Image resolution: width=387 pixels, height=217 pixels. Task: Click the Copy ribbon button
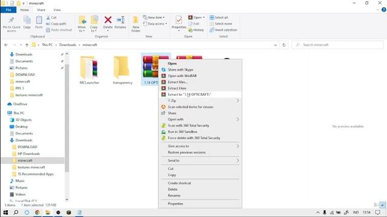pos(27,23)
